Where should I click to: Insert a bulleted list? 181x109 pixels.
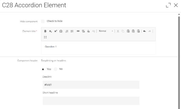[x=72, y=31]
